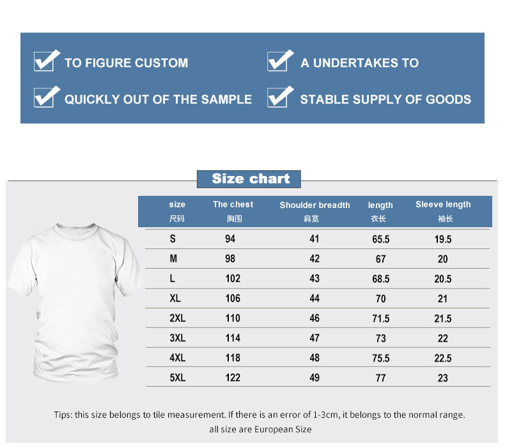
Task: Click the checkmark beside QUICKLY OUT OF THE SAMPLE
Action: (x=47, y=97)
